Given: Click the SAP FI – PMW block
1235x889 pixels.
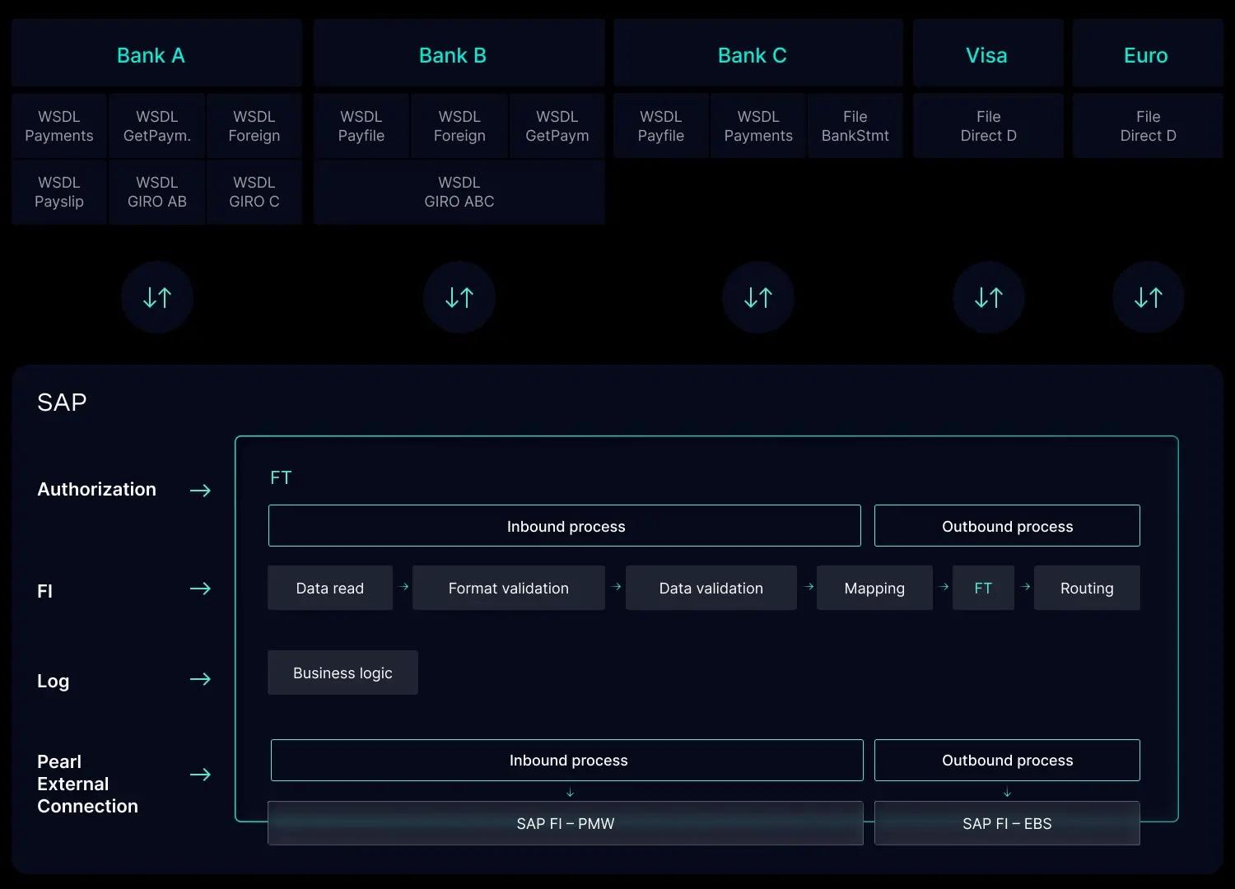Looking at the screenshot, I should pyautogui.click(x=566, y=823).
